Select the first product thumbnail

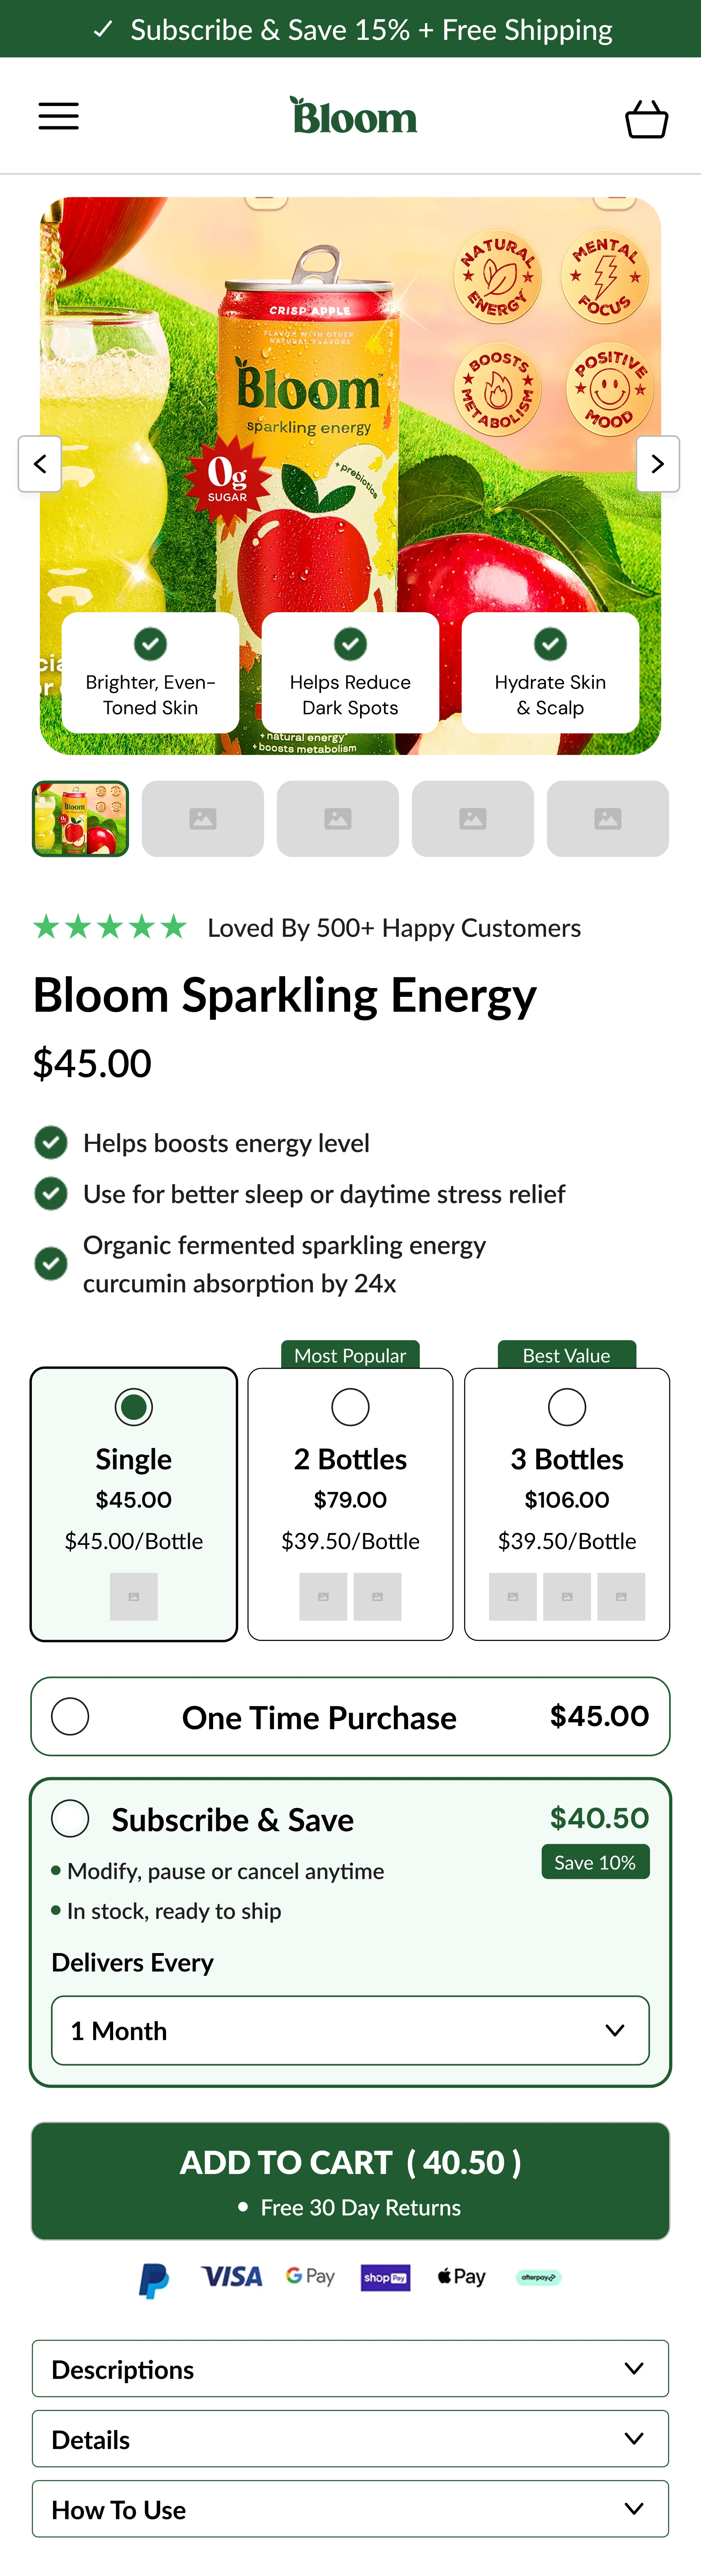tap(81, 819)
